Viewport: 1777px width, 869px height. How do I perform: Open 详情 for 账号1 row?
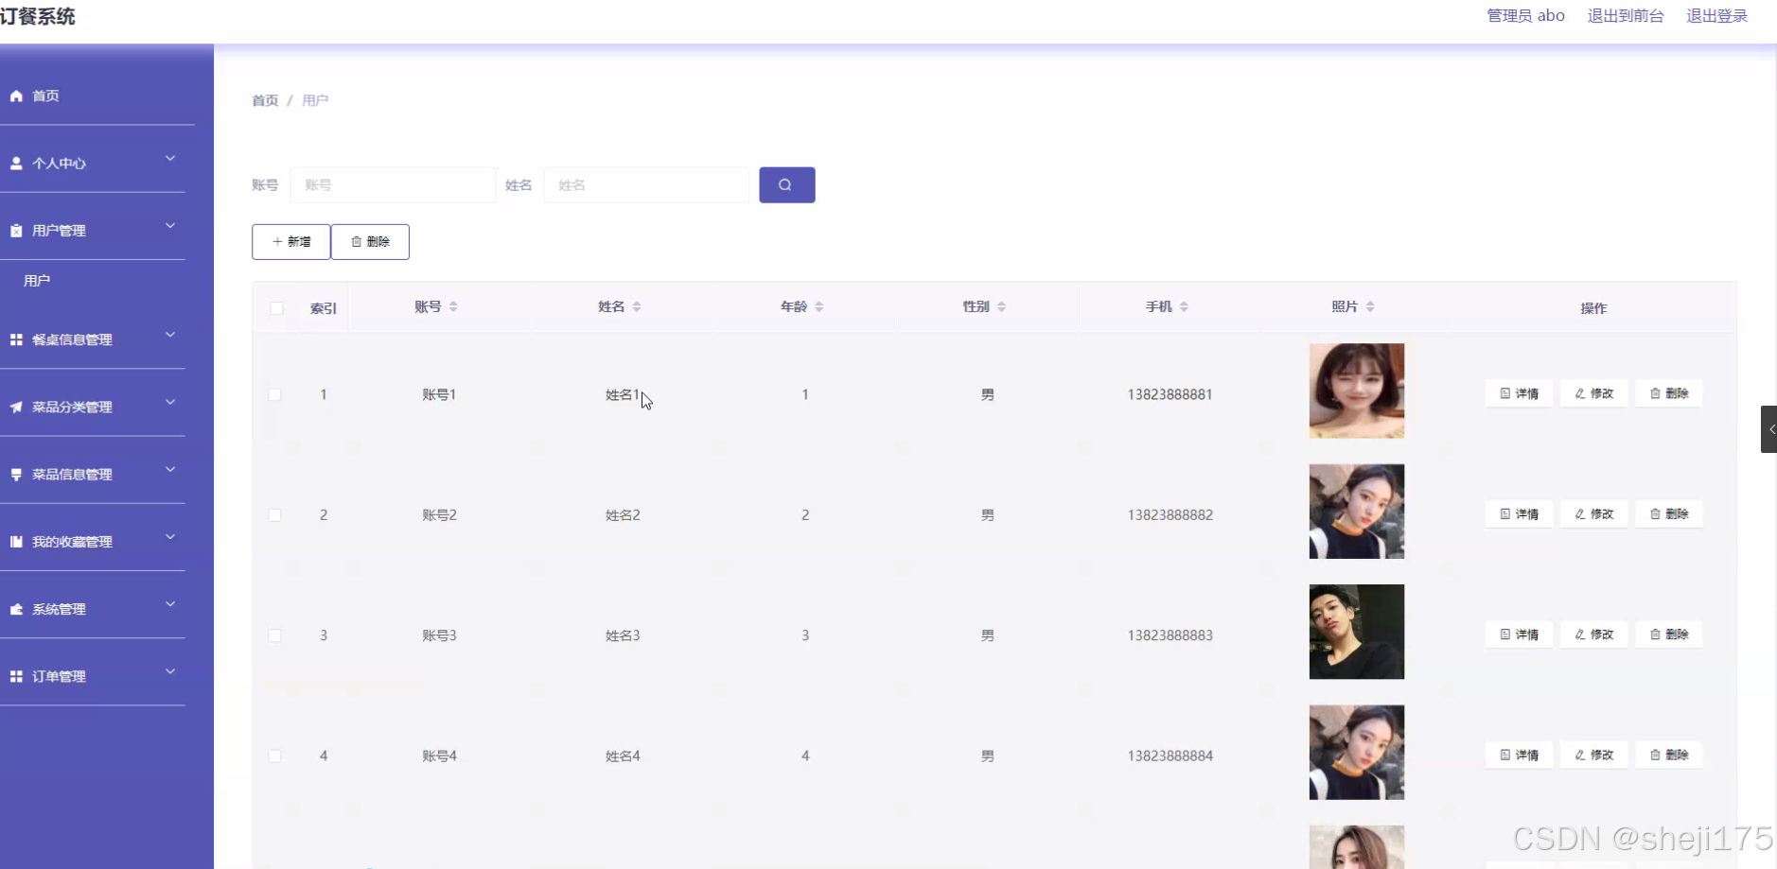(1519, 393)
